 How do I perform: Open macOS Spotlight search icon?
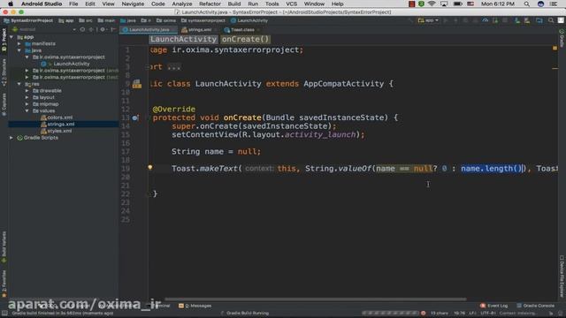pyautogui.click(x=527, y=4)
